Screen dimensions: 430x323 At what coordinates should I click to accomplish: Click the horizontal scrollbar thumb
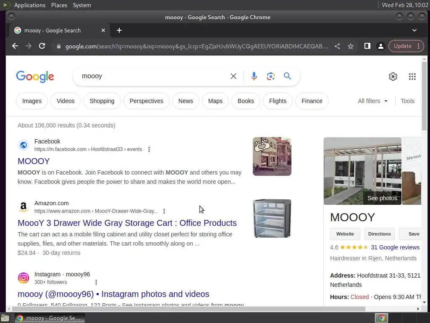[x=188, y=309]
